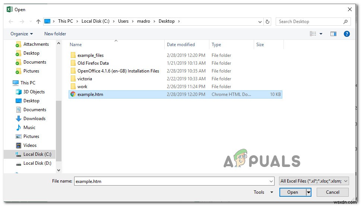Click the 10 KB size cell
The width and height of the screenshot is (361, 206).
coord(275,94)
